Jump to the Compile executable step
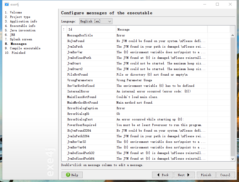Screen dimensions: 239x182 click(x=24, y=48)
